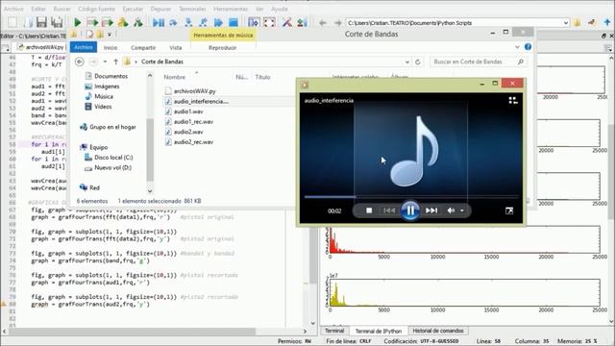Viewport: 615px width, 346px height.
Task: Switch to Terminal de IPython tab
Action: click(x=379, y=331)
